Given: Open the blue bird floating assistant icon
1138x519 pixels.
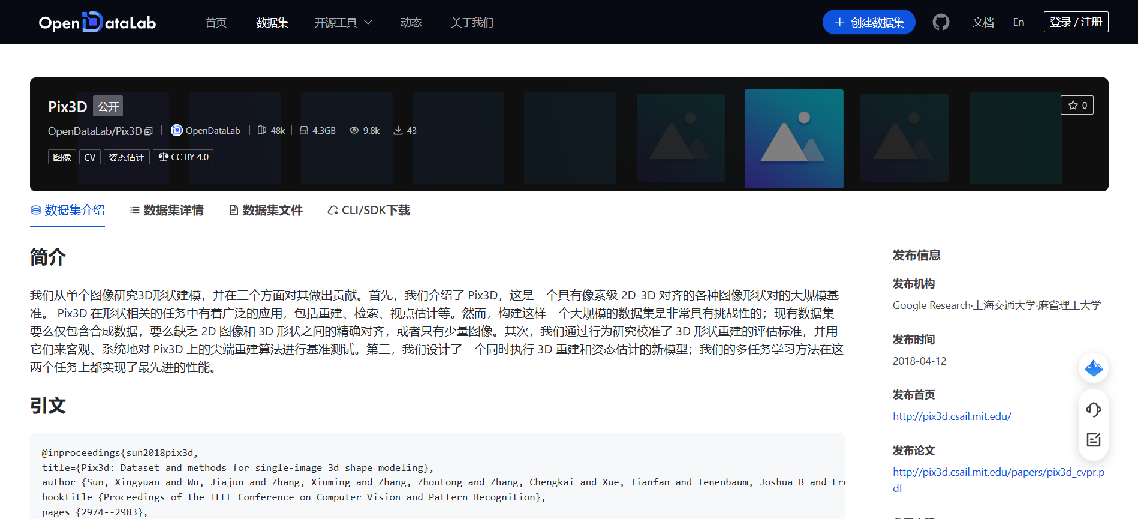Looking at the screenshot, I should (x=1094, y=368).
